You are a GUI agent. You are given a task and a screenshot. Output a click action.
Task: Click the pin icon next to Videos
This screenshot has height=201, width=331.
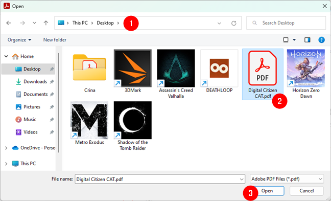click(52, 132)
